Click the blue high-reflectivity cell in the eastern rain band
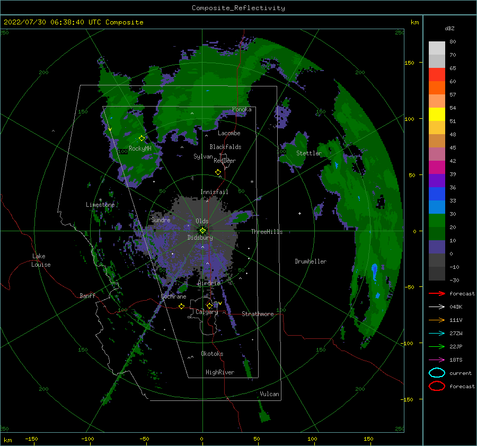The image size is (477, 446). 375,272
